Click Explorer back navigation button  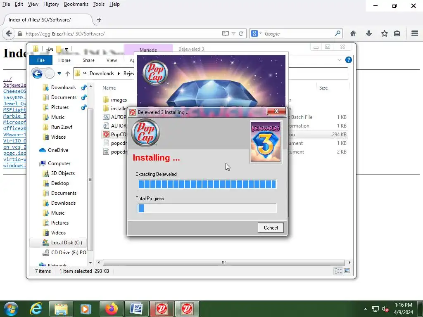(x=37, y=73)
